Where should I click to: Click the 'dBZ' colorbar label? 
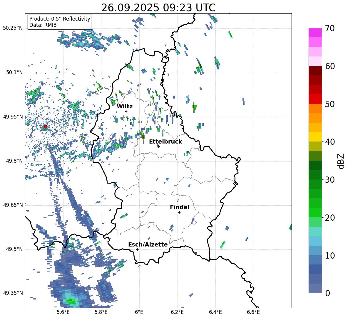pos(341,161)
